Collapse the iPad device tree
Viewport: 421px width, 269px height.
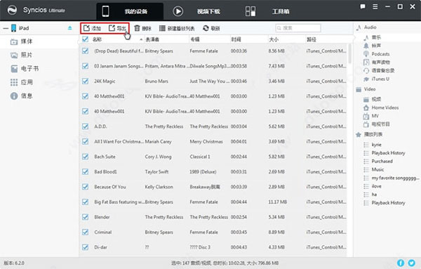click(6, 28)
